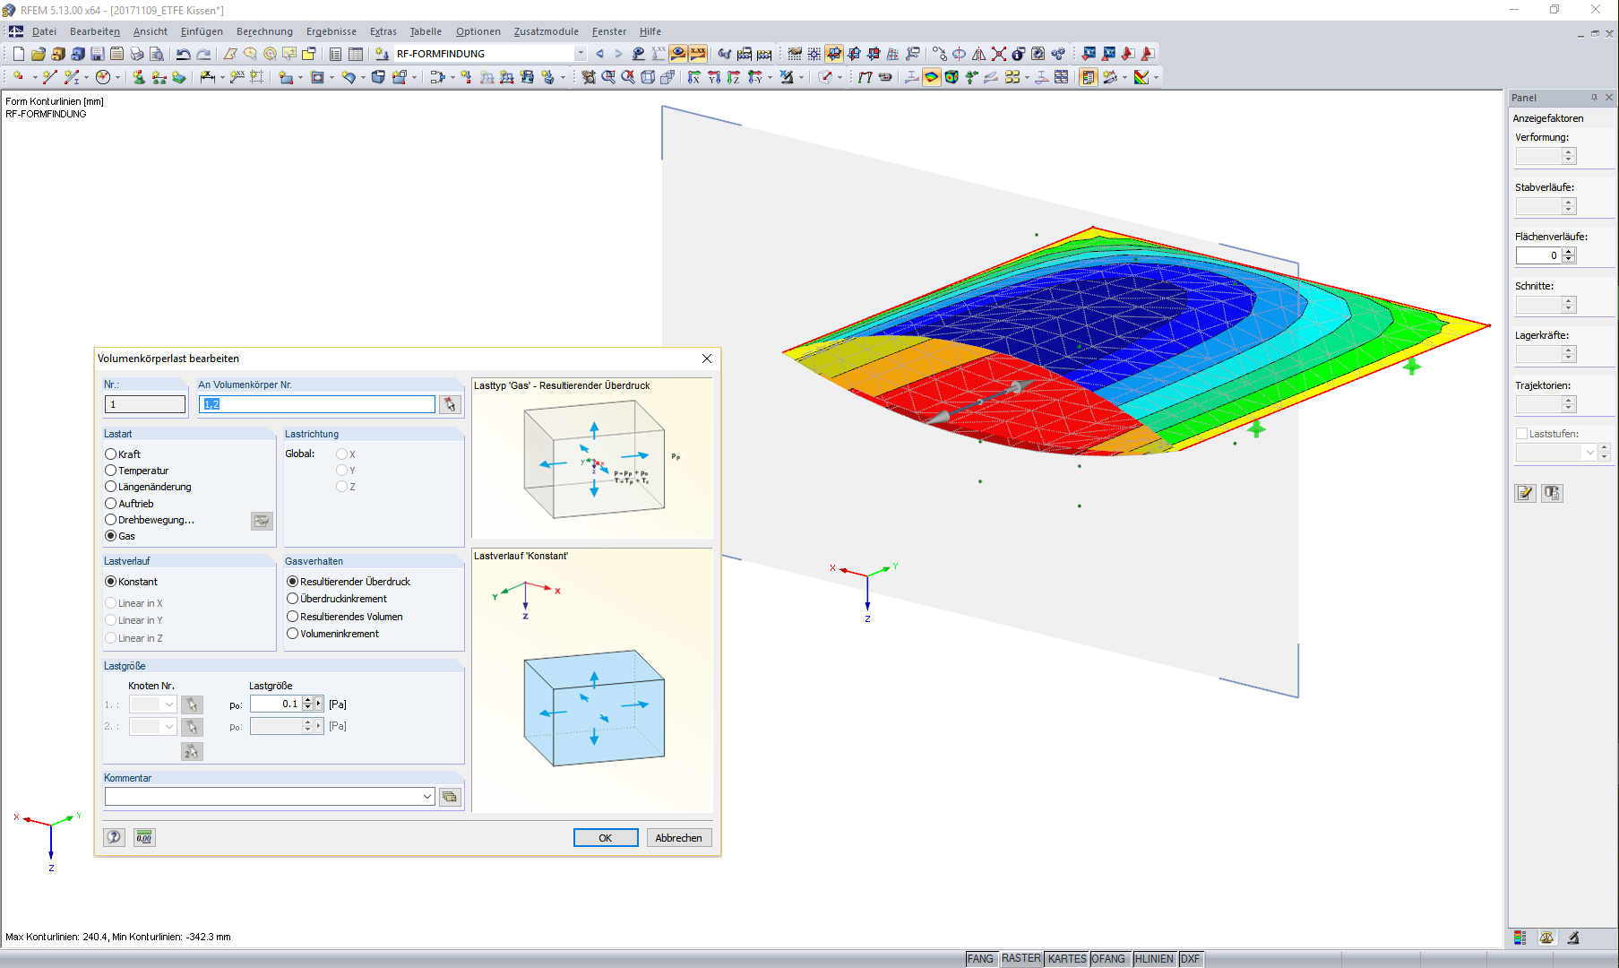Viewport: 1619px width, 968px height.
Task: Open the Berechnung menu
Action: (x=264, y=31)
